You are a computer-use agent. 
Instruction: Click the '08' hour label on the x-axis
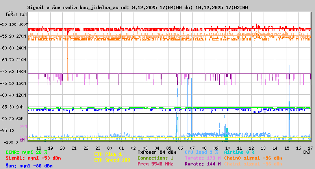(204, 148)
